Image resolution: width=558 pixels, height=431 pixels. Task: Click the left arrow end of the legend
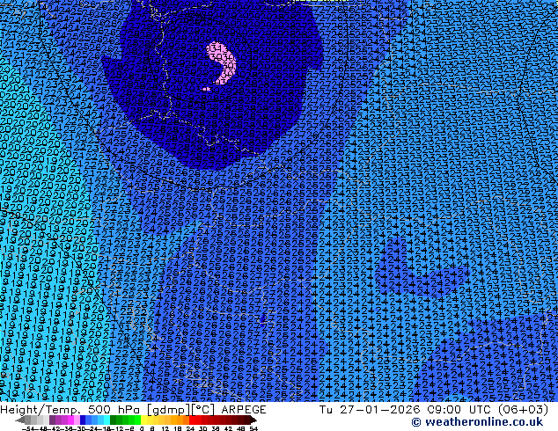click(20, 420)
